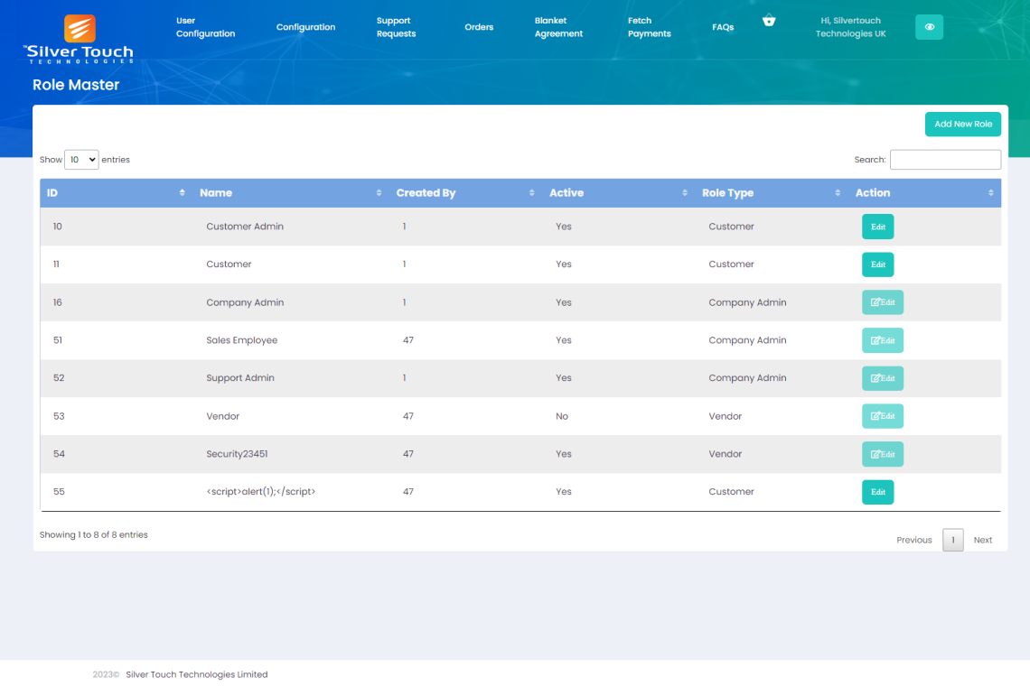Image resolution: width=1030 pixels, height=686 pixels.
Task: Select page 1 in pagination
Action: (x=952, y=540)
